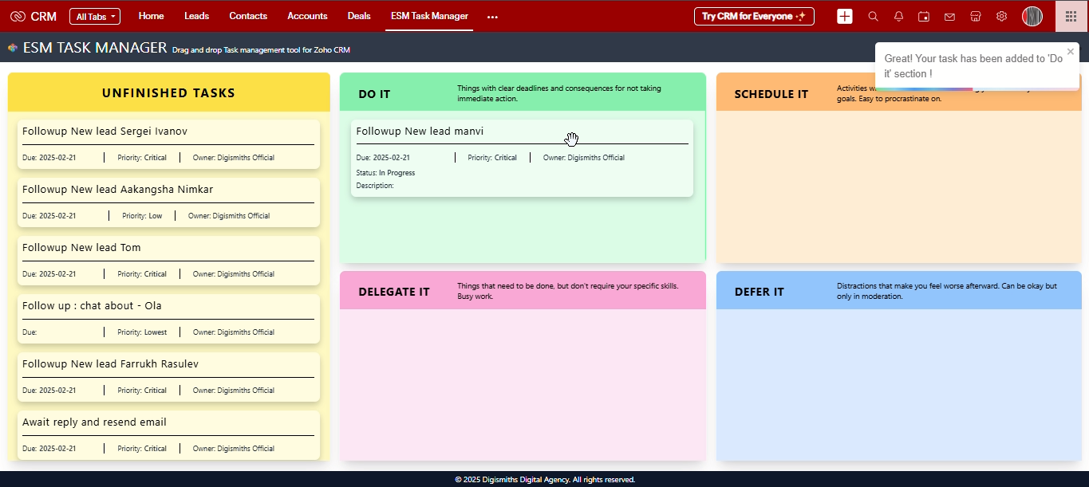Open the Accounts tab
The image size is (1089, 487).
coord(307,16)
